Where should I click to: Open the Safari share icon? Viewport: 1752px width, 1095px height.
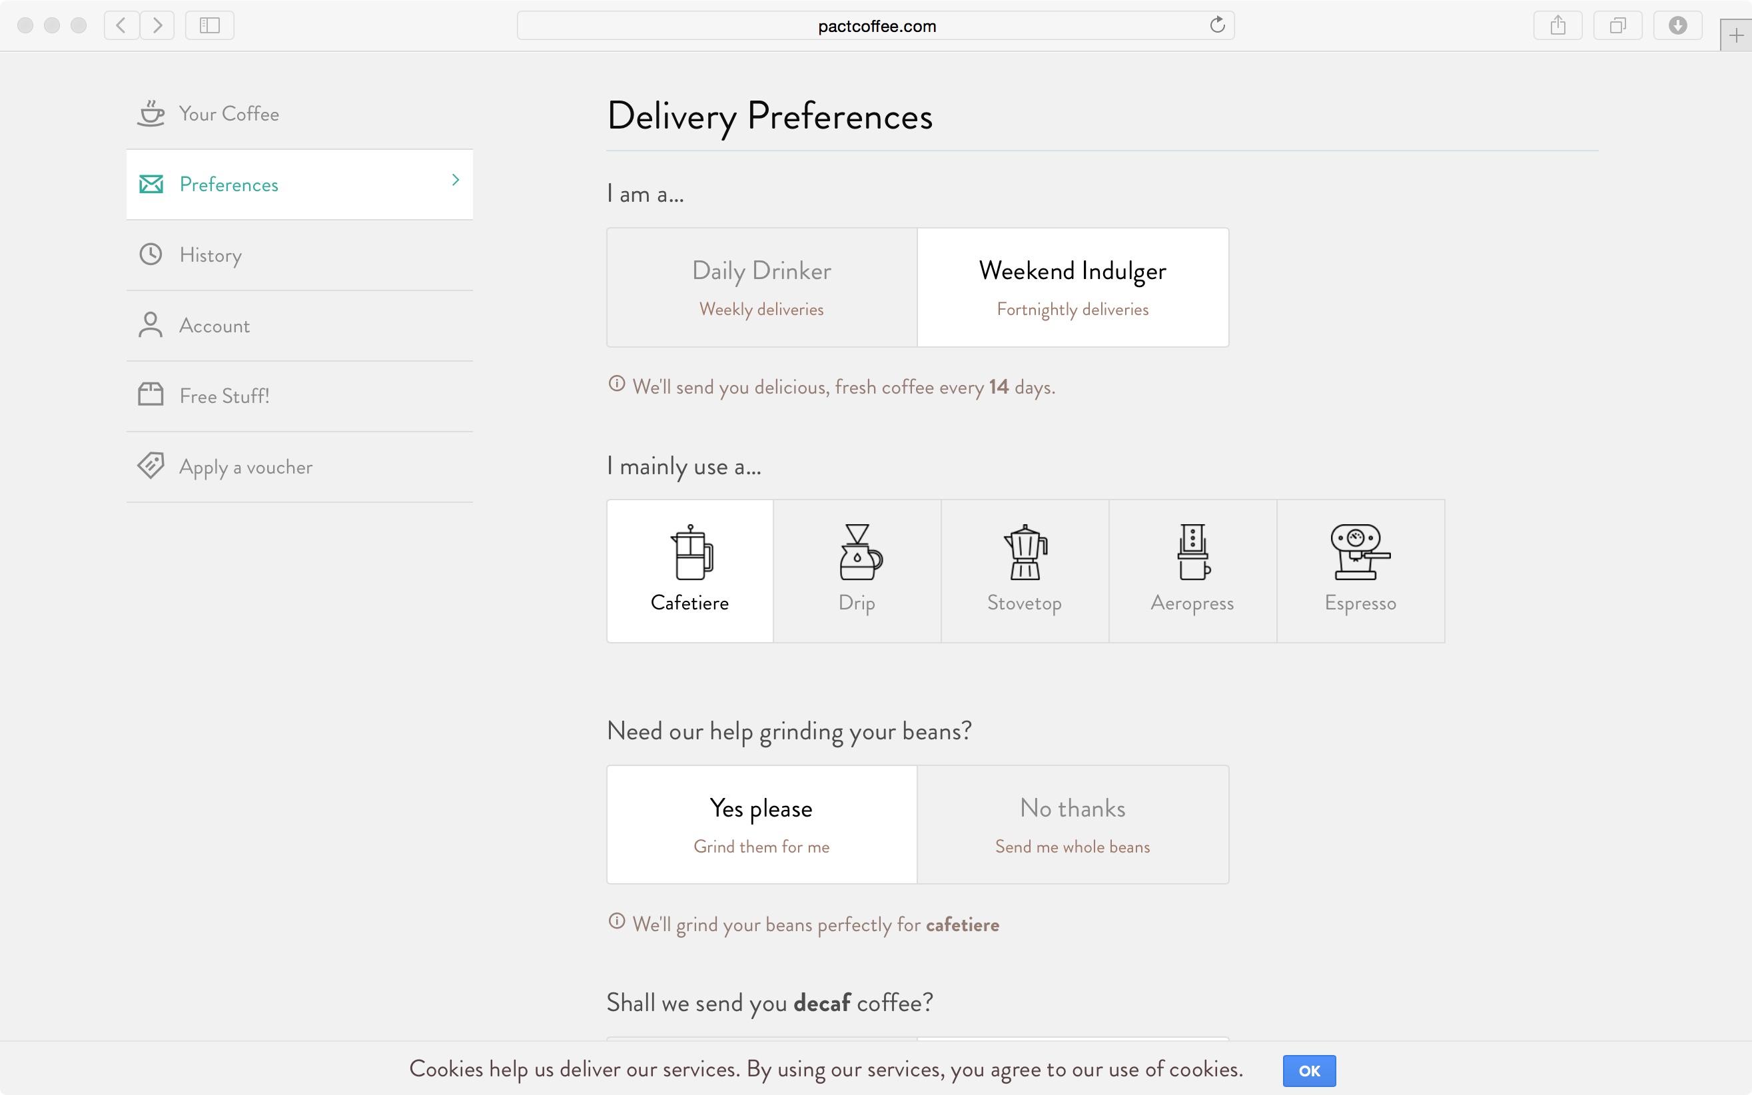[x=1557, y=25]
